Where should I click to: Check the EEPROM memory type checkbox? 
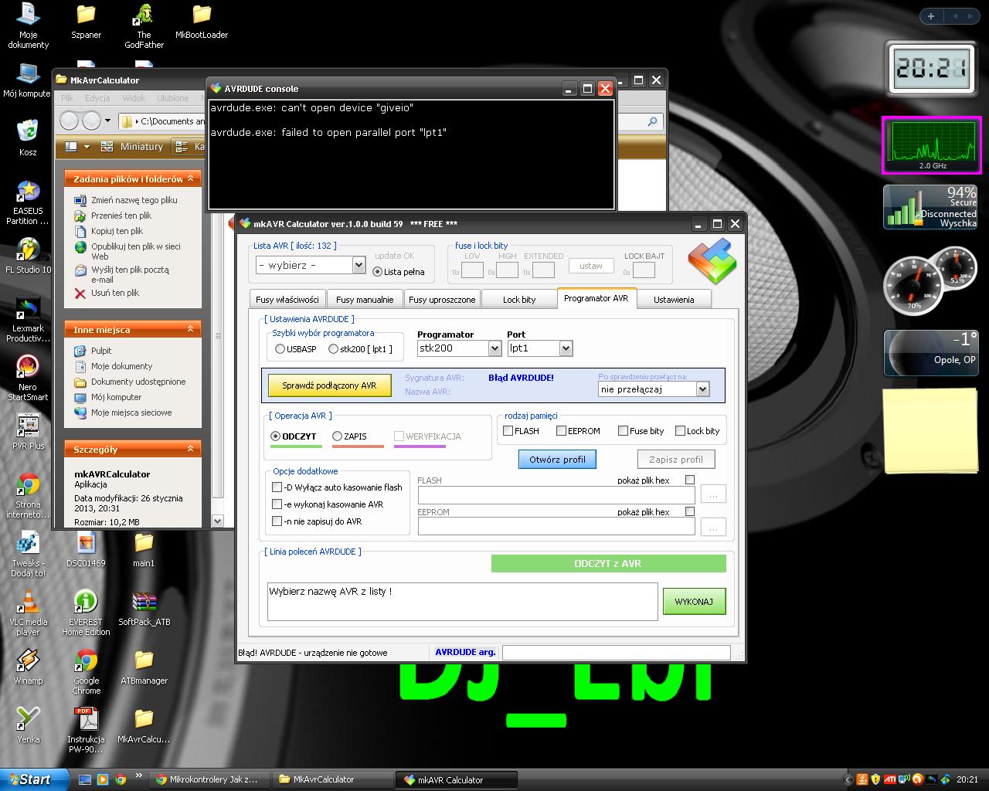(561, 431)
